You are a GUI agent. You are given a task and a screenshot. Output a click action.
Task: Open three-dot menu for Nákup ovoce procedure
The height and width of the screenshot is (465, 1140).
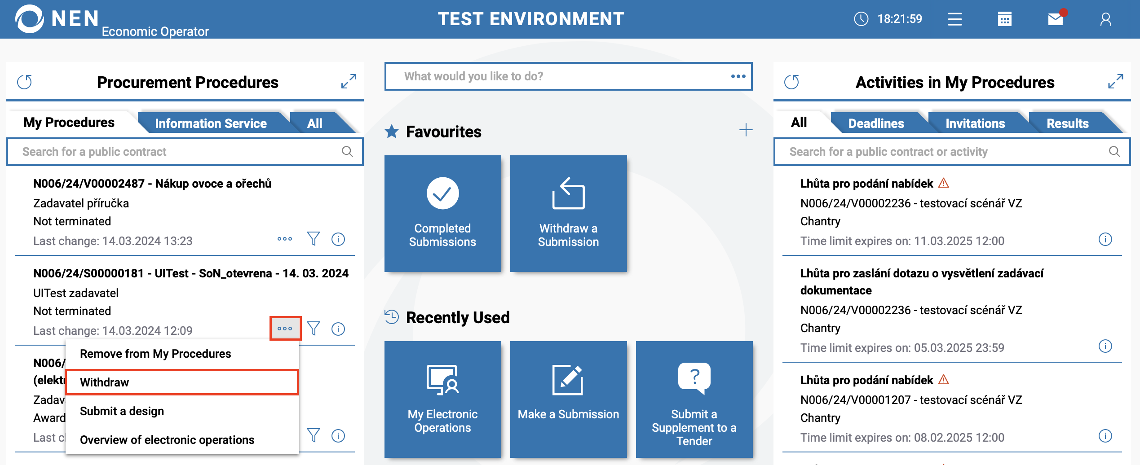click(285, 239)
